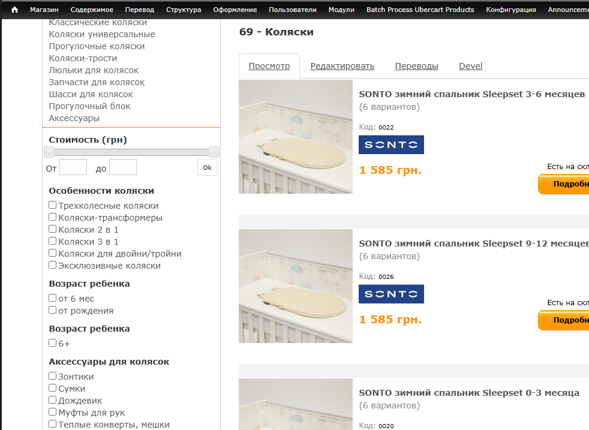Open Прогулочный блок category link

[x=89, y=106]
